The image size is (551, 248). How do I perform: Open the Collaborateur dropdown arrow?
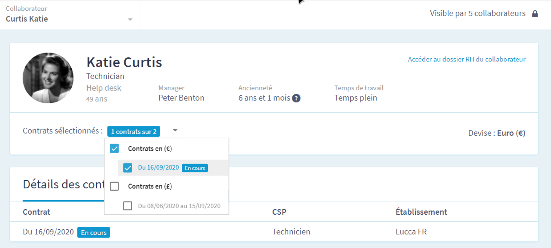click(x=130, y=19)
